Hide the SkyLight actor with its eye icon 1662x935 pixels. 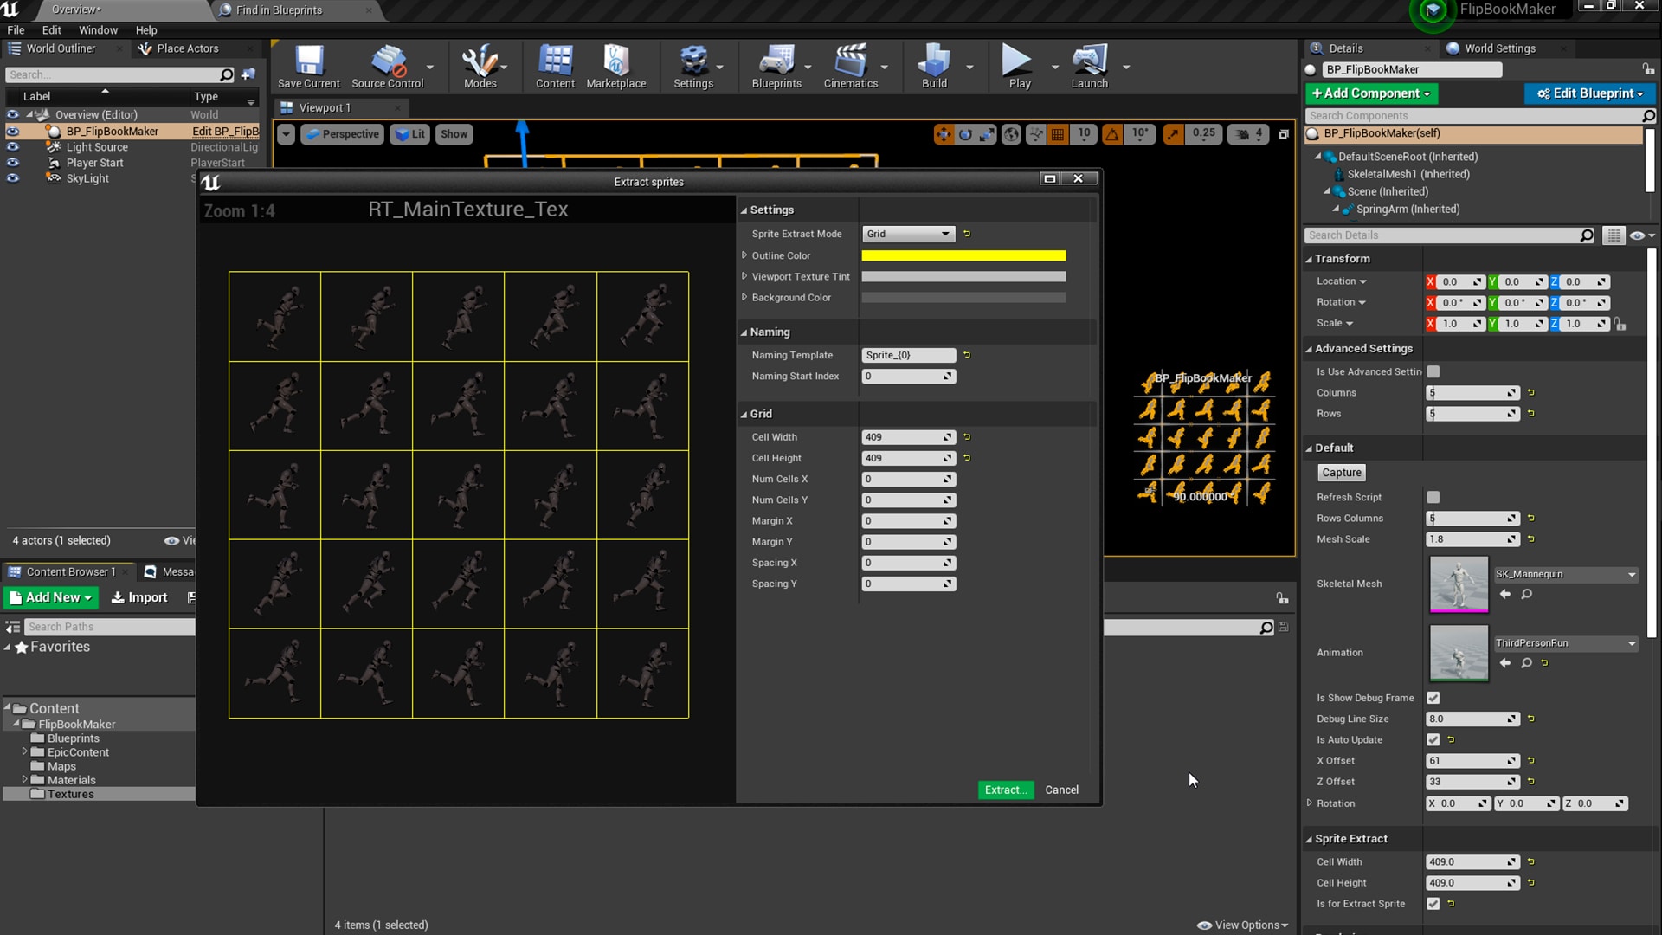[x=12, y=178]
